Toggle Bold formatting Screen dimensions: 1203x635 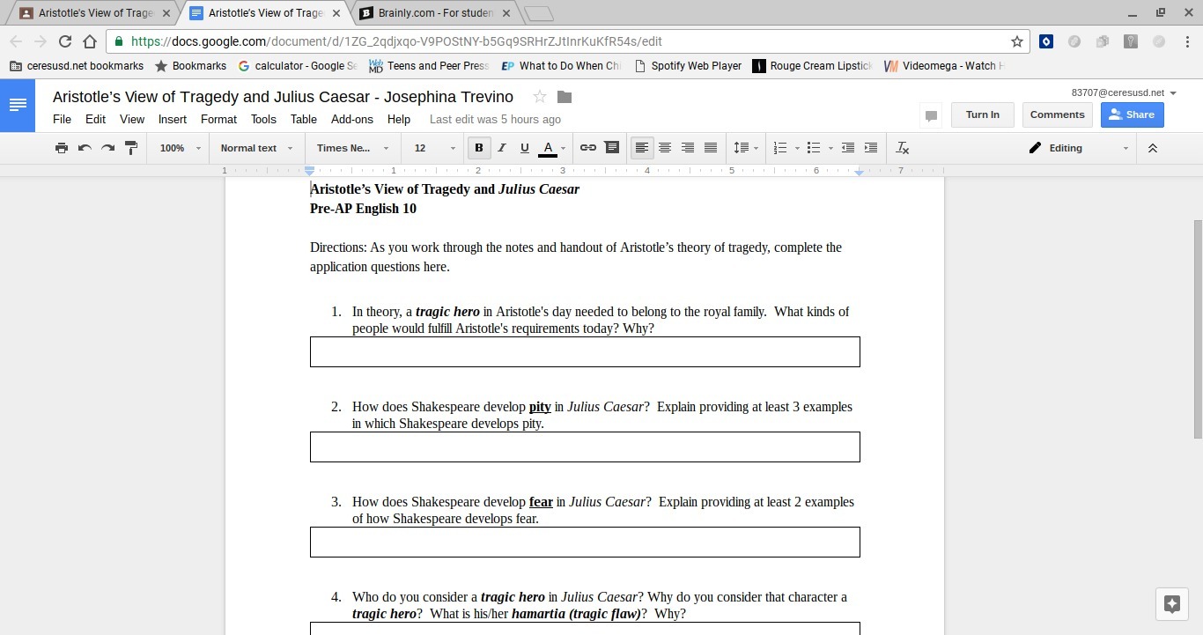(479, 148)
